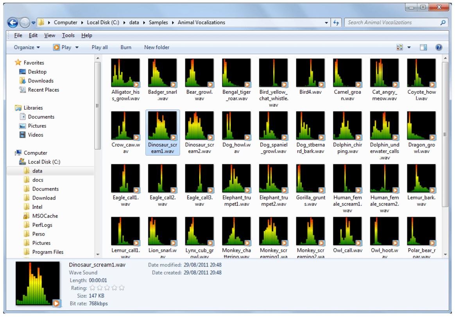Screen dimensions: 455x317
Task: Select Owl_call.wav file icon
Action: pos(348,231)
